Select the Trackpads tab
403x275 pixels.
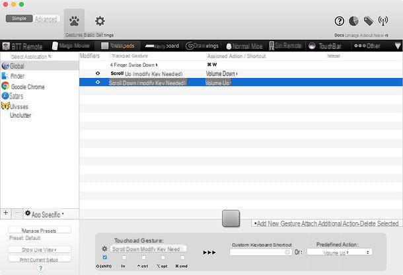point(118,46)
